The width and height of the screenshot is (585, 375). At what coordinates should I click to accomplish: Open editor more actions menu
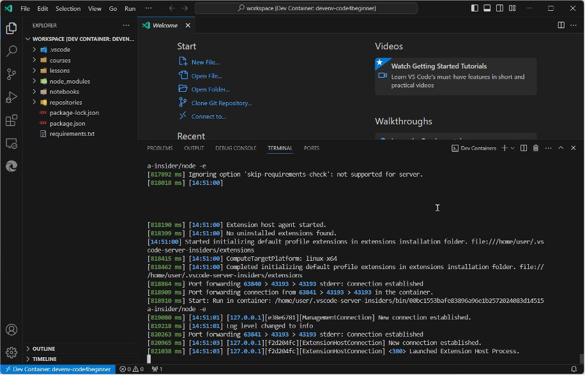(574, 25)
